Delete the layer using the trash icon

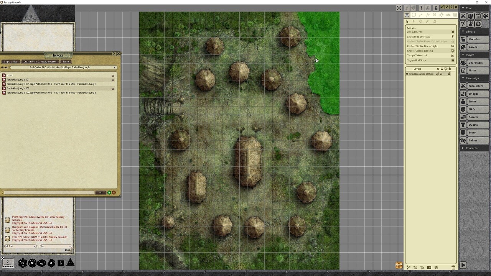pyautogui.click(x=453, y=267)
